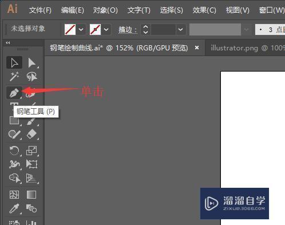Close the 钢笔绘制曲线.ai tab

197,48
